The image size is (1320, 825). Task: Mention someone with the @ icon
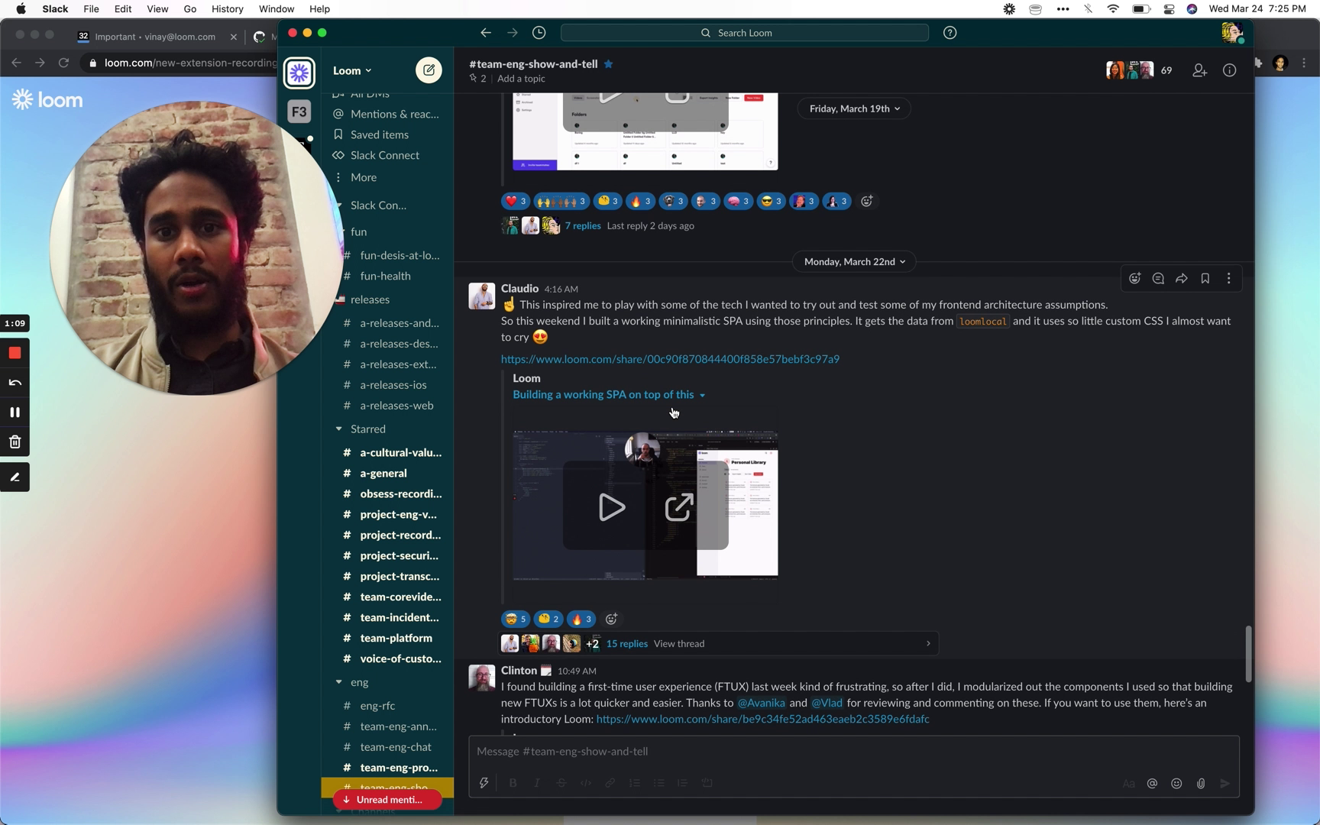[1152, 783]
